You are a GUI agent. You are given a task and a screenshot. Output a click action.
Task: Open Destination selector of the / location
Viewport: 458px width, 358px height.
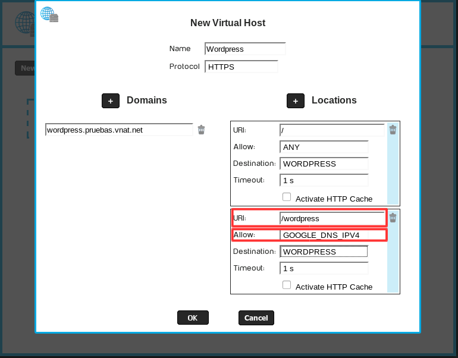click(324, 164)
